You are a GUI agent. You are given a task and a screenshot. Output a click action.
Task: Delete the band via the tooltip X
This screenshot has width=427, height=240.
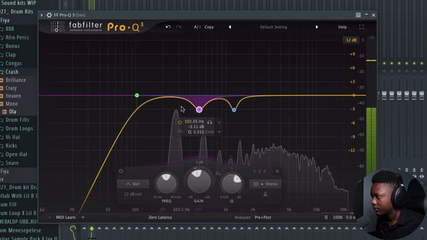[x=220, y=123]
